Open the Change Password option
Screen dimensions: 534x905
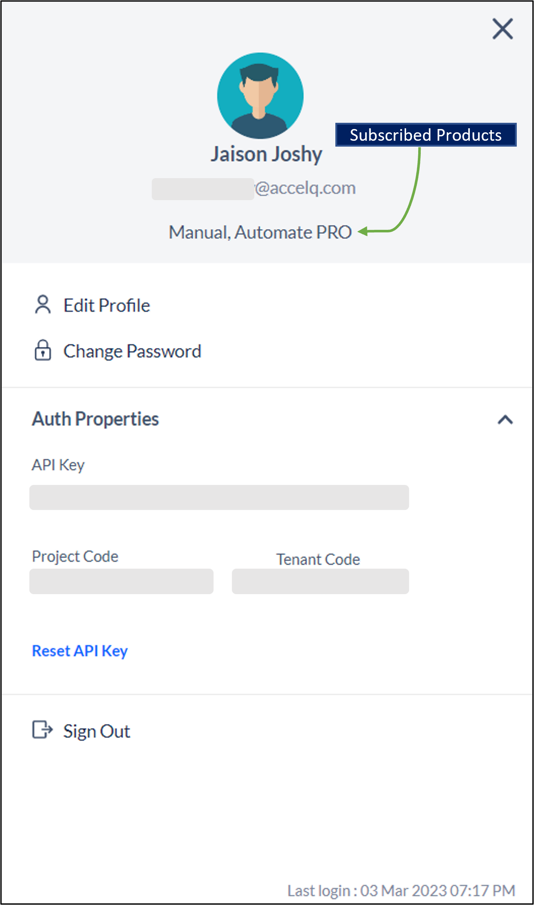tap(132, 351)
